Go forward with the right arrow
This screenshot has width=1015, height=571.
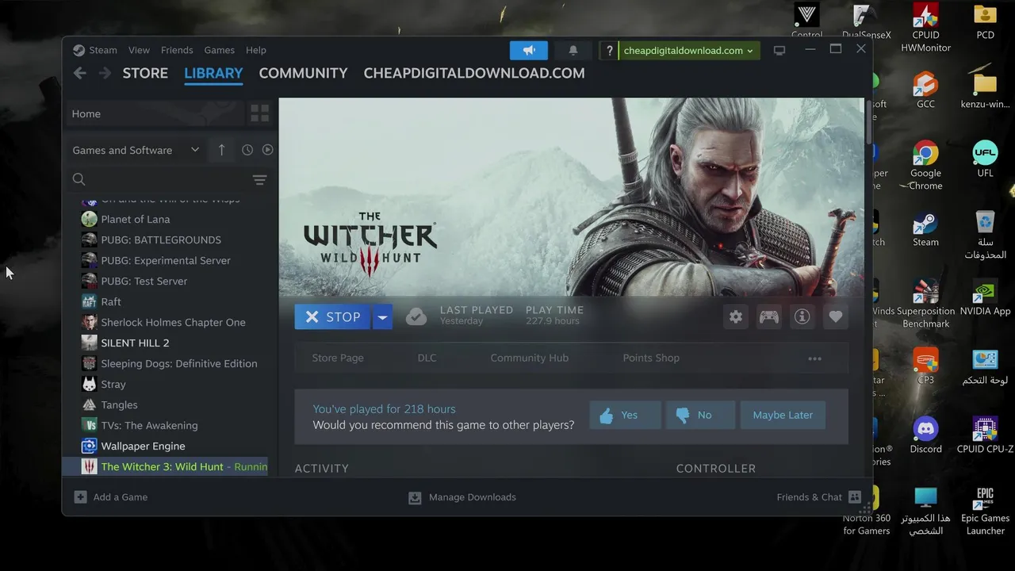pyautogui.click(x=105, y=73)
